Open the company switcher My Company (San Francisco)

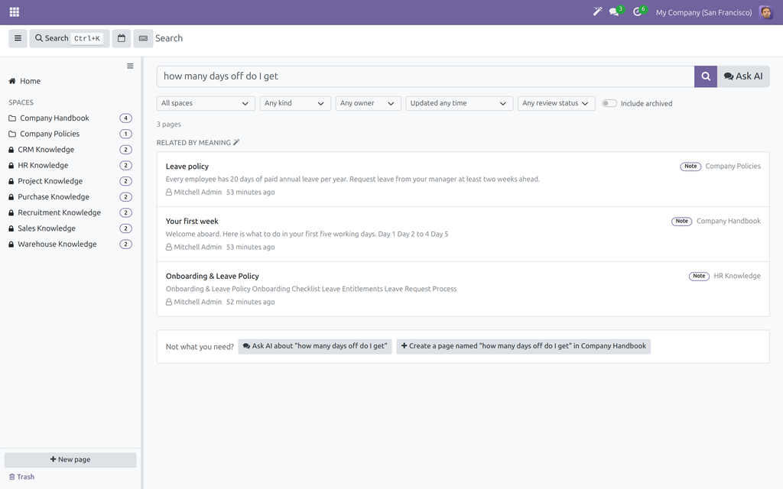tap(703, 12)
